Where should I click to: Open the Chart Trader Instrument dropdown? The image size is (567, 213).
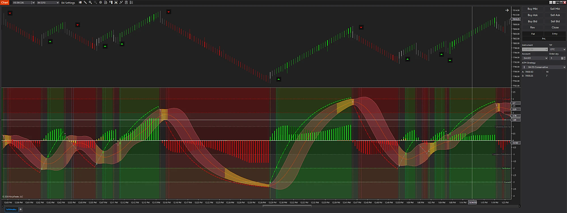535,49
